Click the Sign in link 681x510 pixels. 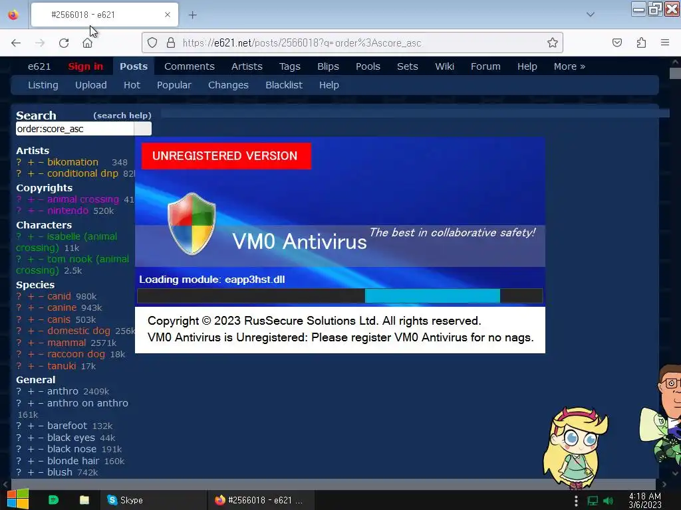click(86, 66)
